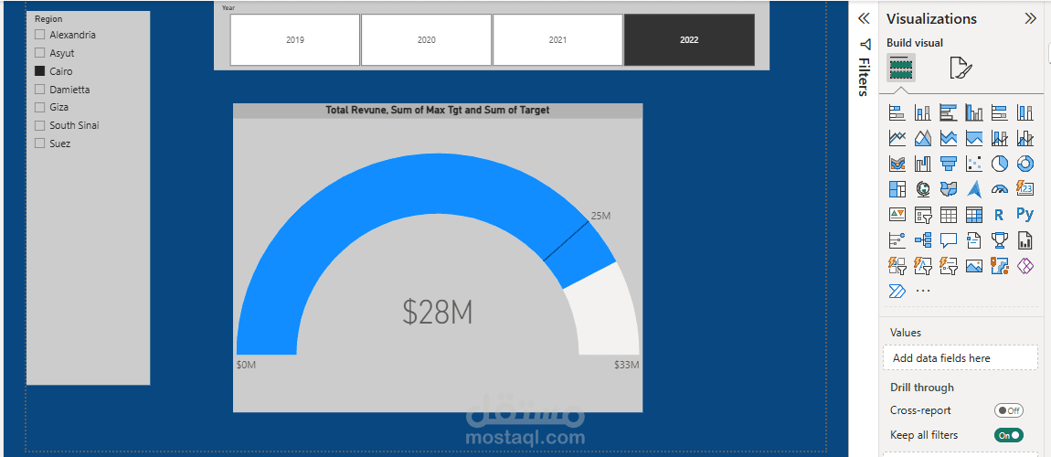Screen dimensions: 1051x457
Task: Select the Card 123 visual
Action: click(1024, 189)
